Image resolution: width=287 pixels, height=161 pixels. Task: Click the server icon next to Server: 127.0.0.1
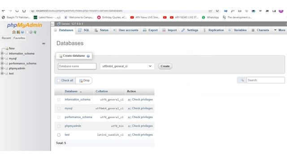[59, 24]
